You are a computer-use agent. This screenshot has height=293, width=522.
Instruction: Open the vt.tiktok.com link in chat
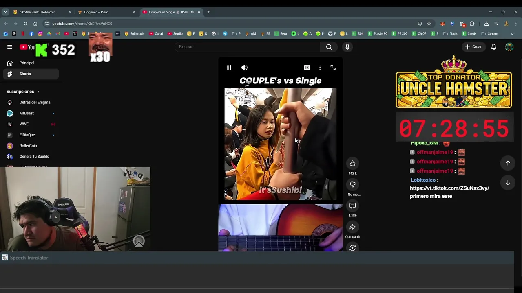click(449, 188)
